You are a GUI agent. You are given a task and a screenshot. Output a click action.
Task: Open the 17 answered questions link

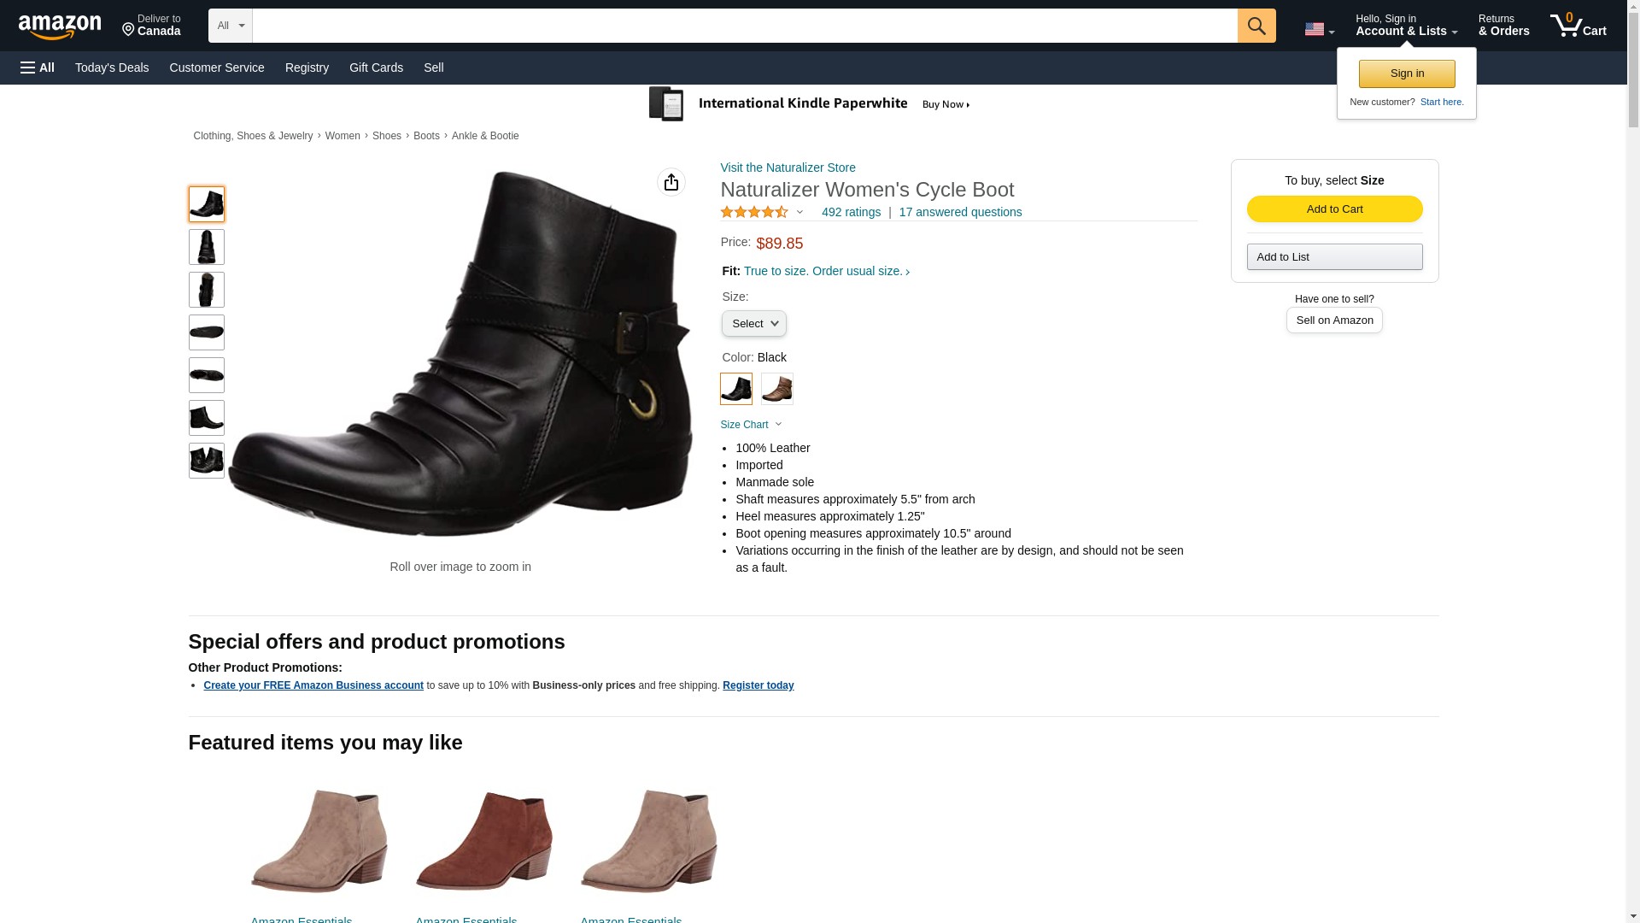[x=960, y=212]
